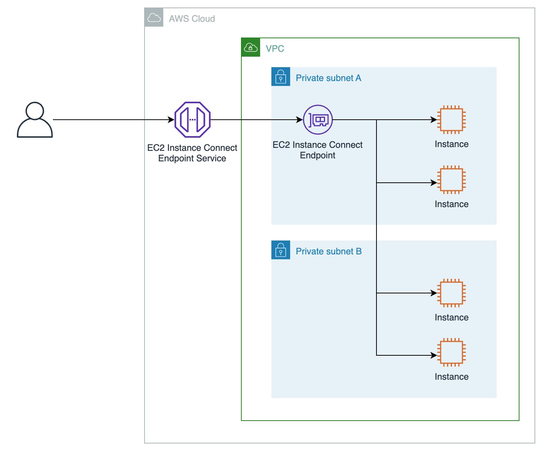Click the AWS Cloud label text
Screen dimensions: 545x451
193,18
